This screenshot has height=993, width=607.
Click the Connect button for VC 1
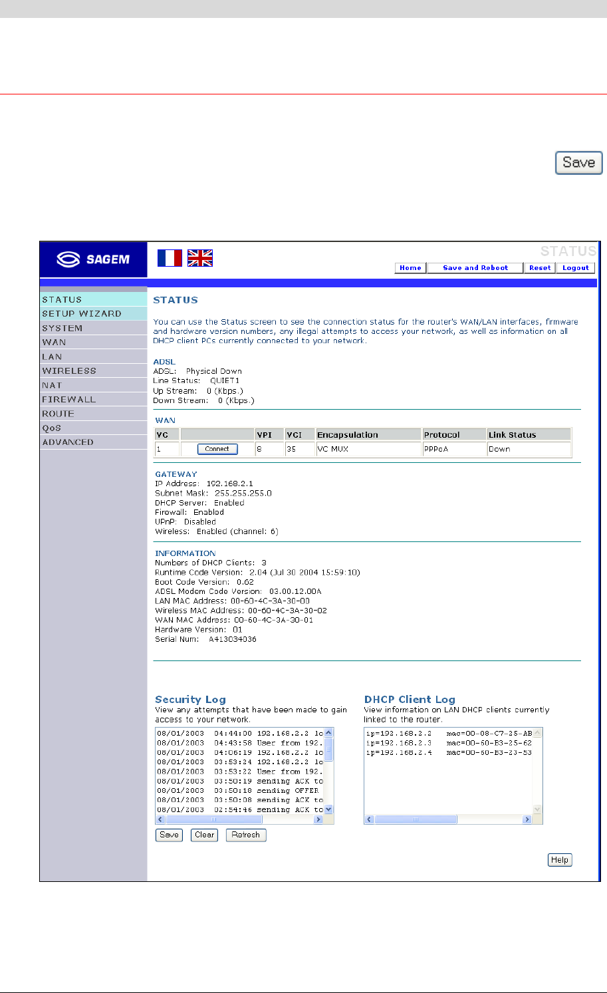pyautogui.click(x=217, y=449)
